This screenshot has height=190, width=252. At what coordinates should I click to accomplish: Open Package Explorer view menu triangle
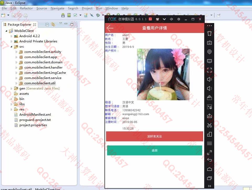tap(61, 23)
